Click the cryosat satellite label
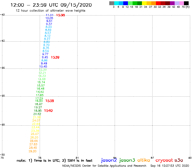The height and width of the screenshot is (168, 192). pos(164,160)
